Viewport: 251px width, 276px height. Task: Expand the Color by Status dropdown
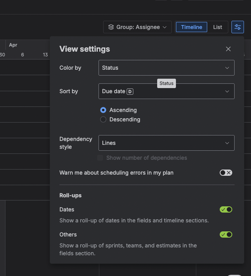[166, 68]
